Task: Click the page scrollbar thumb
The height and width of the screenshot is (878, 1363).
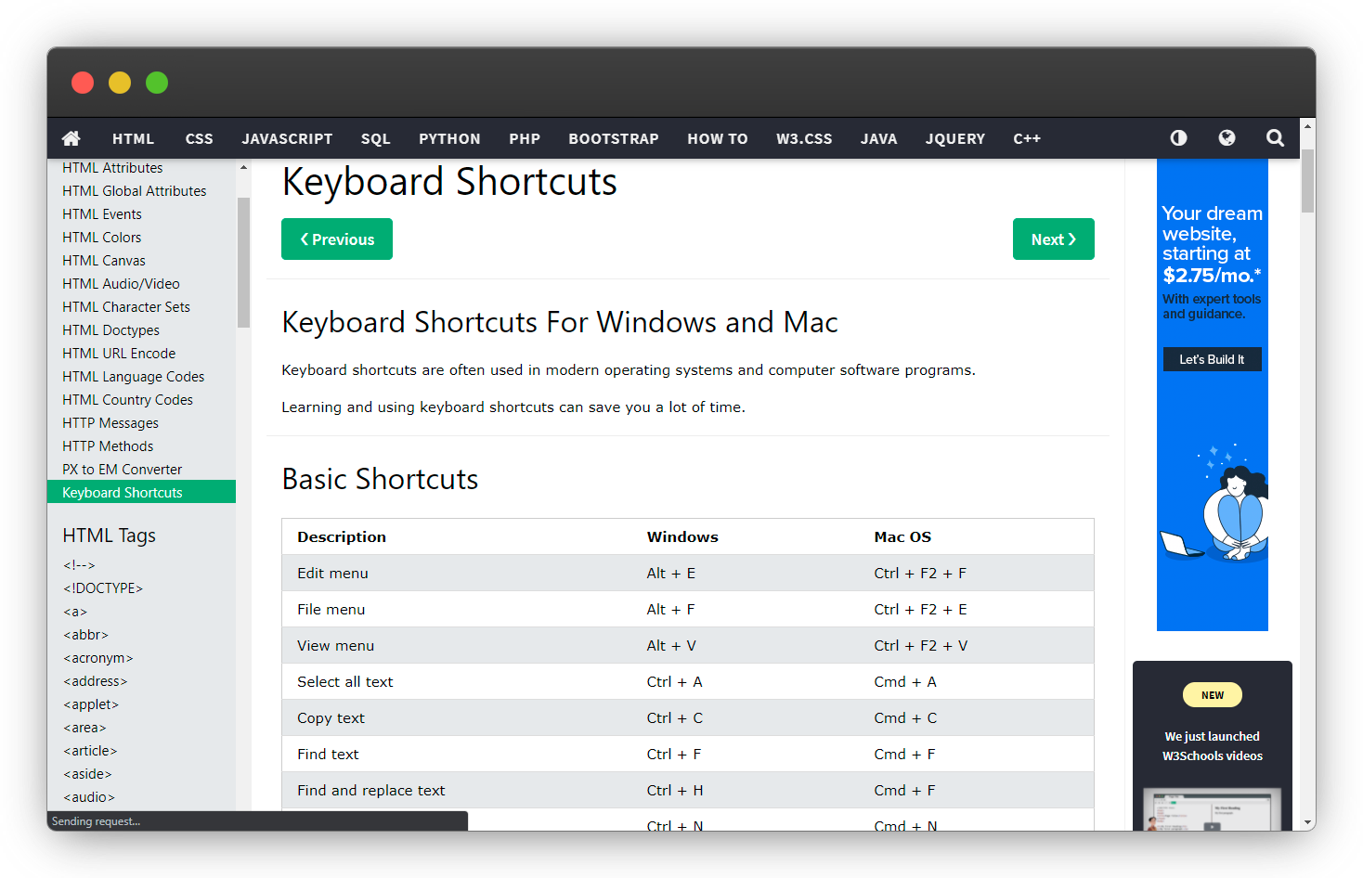Action: click(x=1307, y=181)
